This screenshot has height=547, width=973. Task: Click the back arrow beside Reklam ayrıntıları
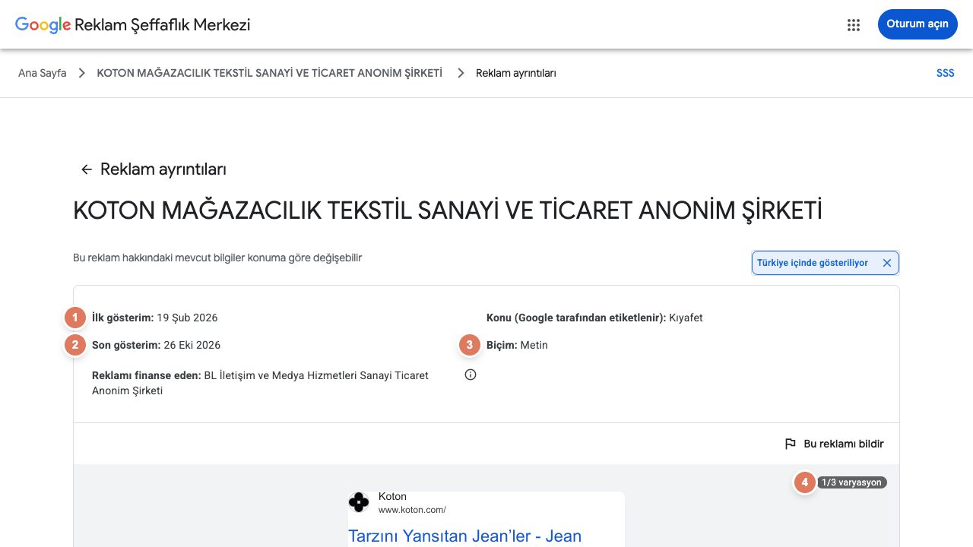pyautogui.click(x=87, y=169)
